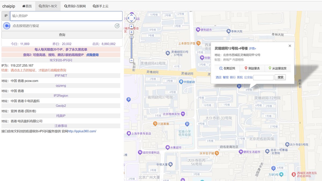Click the 力学3号 teal marker
The image size is (322, 181).
[281, 175]
